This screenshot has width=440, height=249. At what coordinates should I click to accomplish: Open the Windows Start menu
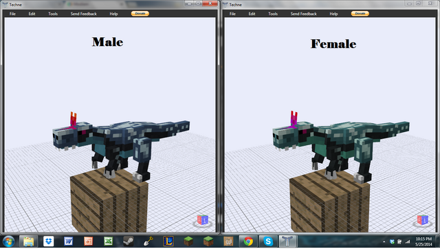pos(9,241)
